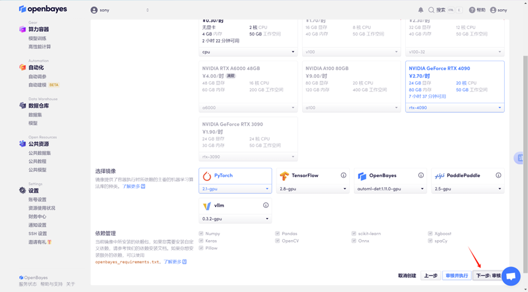The height and width of the screenshot is (292, 528).
Task: Open the rtx-4090 resource dropdown
Action: [x=455, y=108]
